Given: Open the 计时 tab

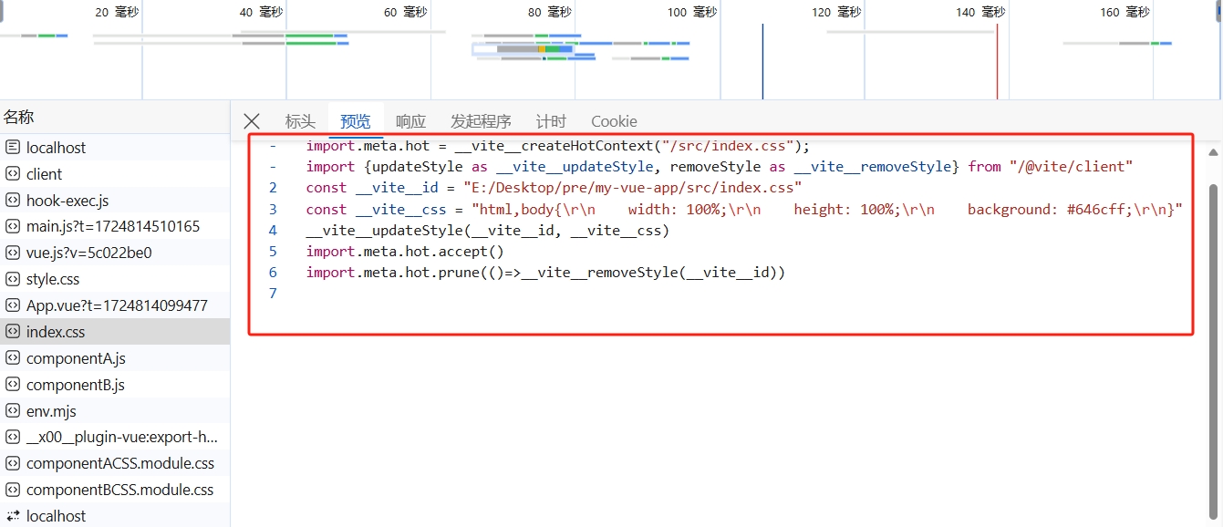Looking at the screenshot, I should (551, 121).
